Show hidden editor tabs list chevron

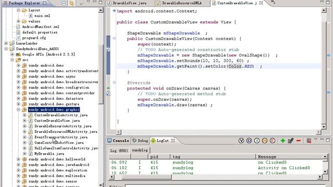273,2
